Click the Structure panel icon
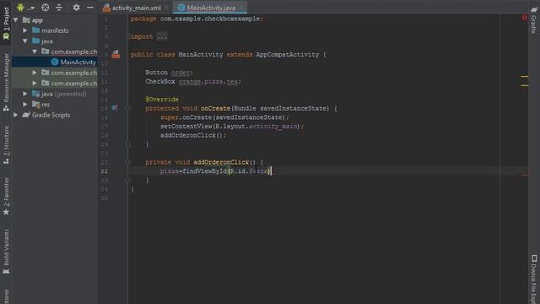Viewport: 540px width, 304px height. 6,161
